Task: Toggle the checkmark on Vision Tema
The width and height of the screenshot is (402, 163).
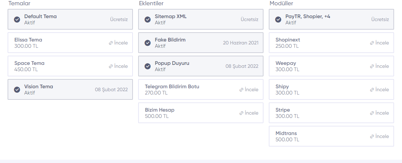Action: click(17, 90)
